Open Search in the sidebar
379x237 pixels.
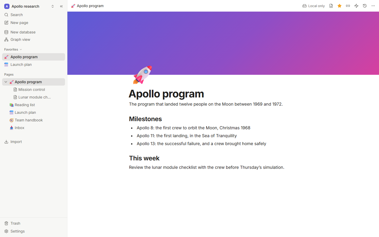pyautogui.click(x=33, y=15)
